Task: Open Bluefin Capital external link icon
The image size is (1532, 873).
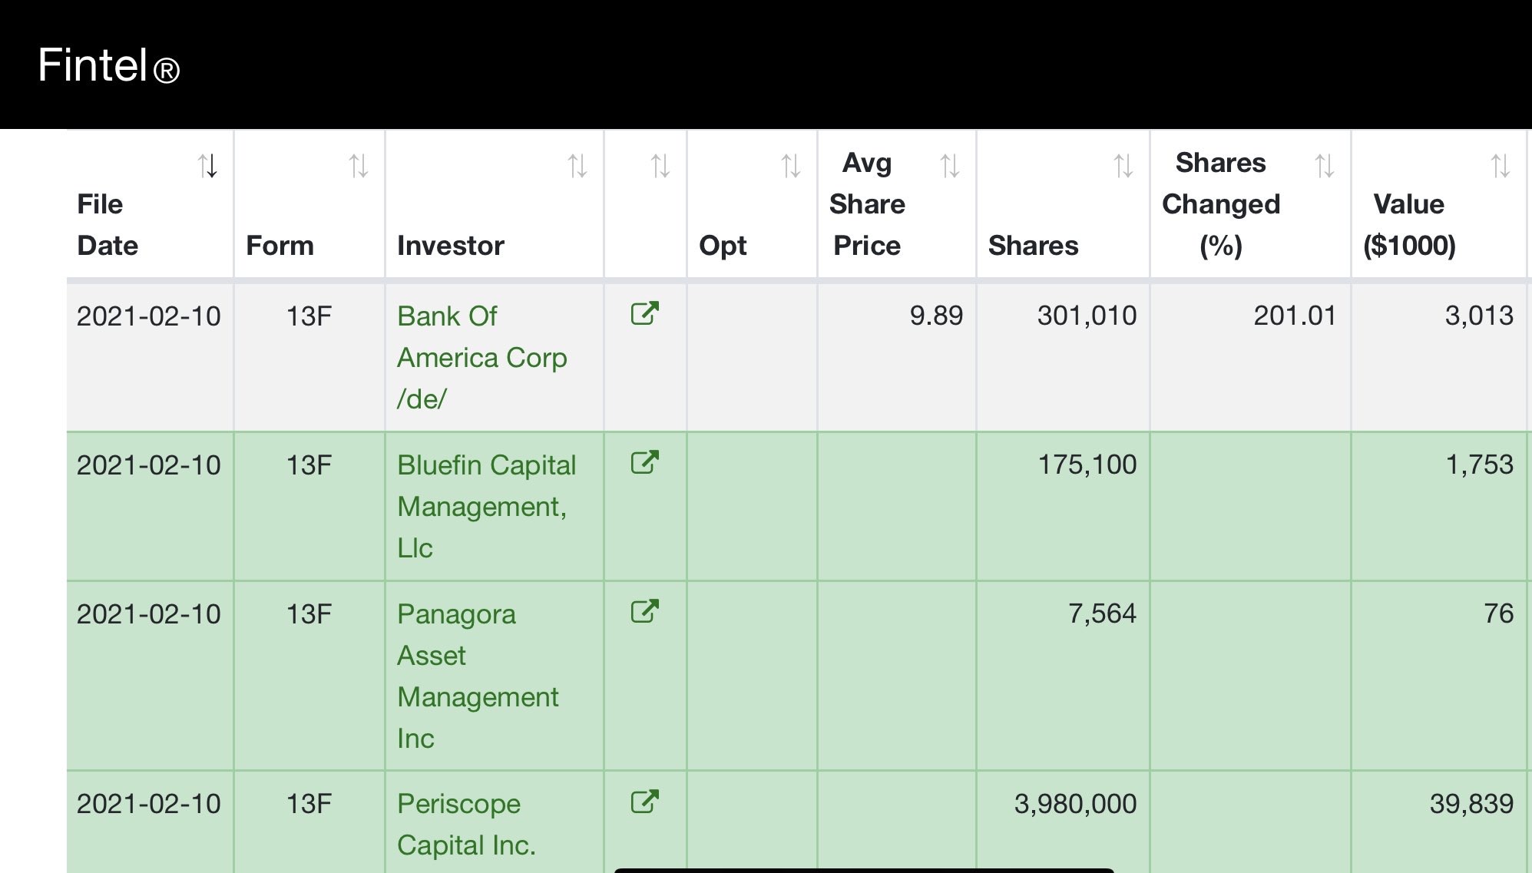Action: point(644,462)
